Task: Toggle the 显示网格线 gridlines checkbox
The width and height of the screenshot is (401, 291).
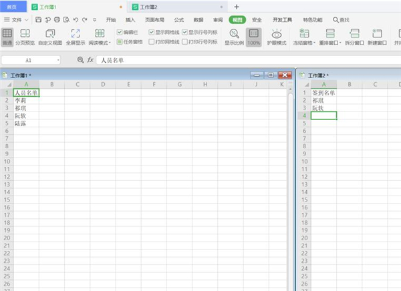Action: pyautogui.click(x=151, y=31)
